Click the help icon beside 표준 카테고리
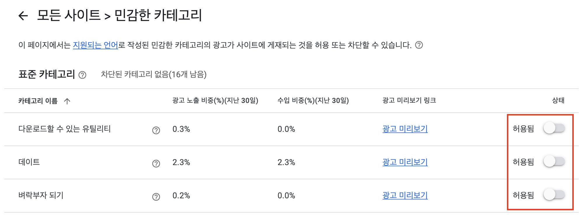The image size is (586, 217). coord(83,75)
